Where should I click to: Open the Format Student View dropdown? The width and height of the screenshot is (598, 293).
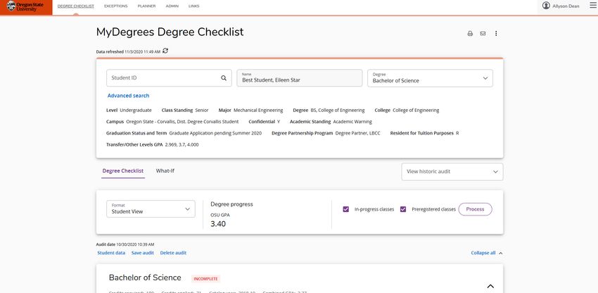click(151, 209)
